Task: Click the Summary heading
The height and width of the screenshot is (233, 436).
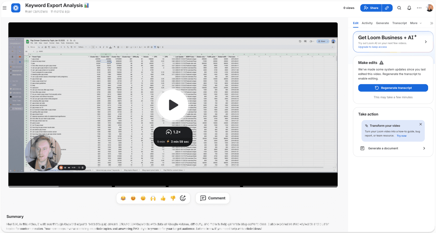Action: pyautogui.click(x=15, y=217)
